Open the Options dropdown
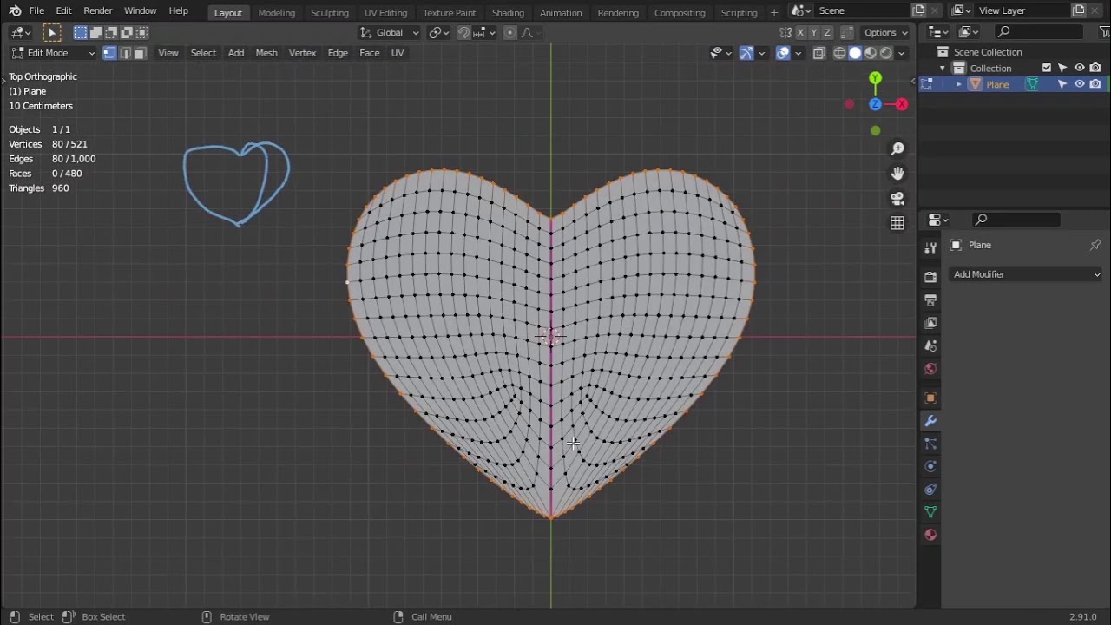The width and height of the screenshot is (1111, 625). click(x=885, y=32)
